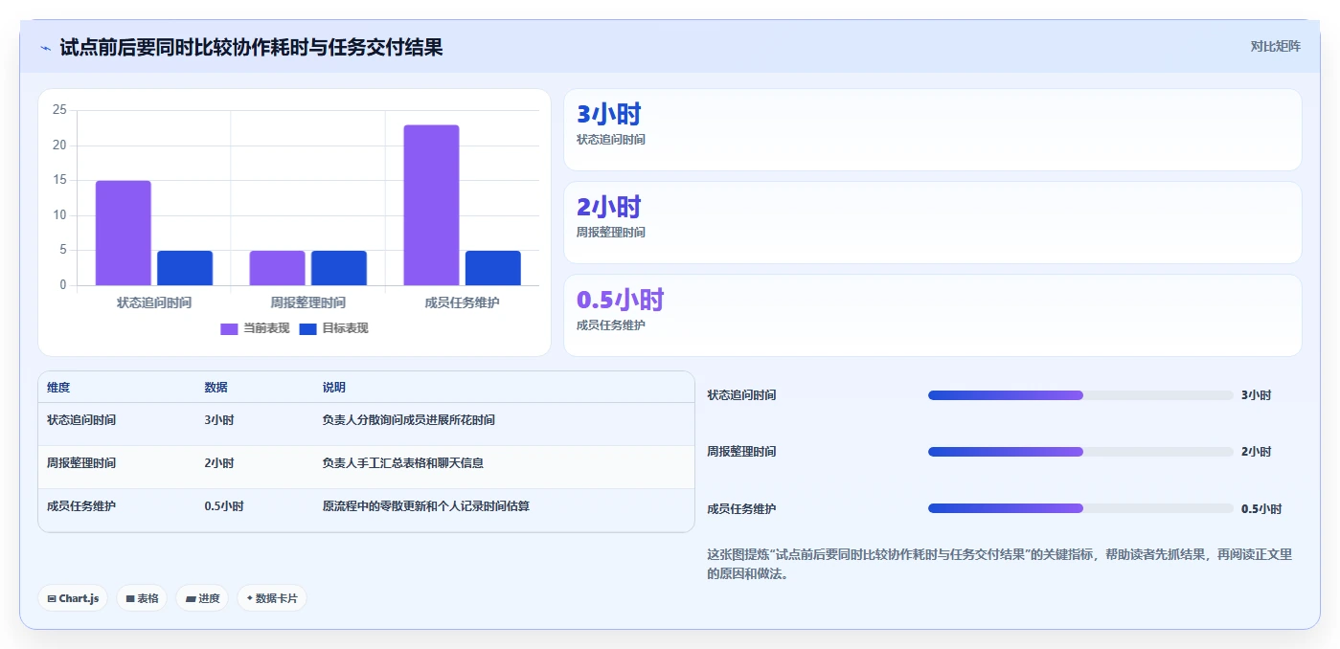Click the 0.5小时 progress value label

1261,509
